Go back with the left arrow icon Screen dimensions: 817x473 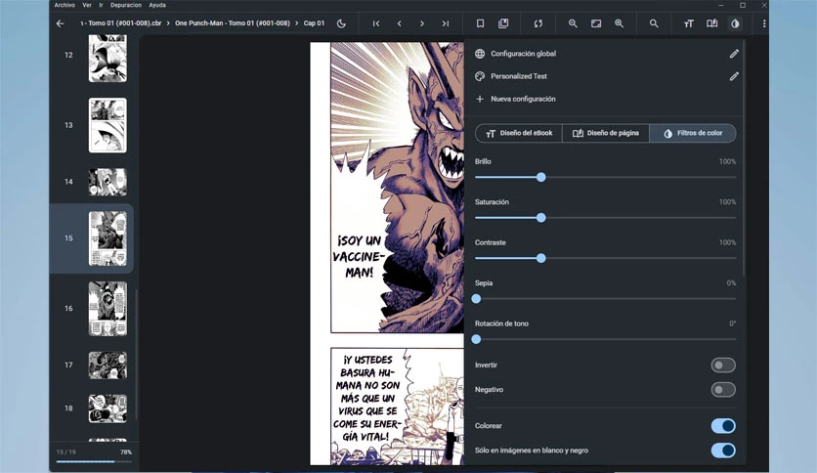point(60,23)
